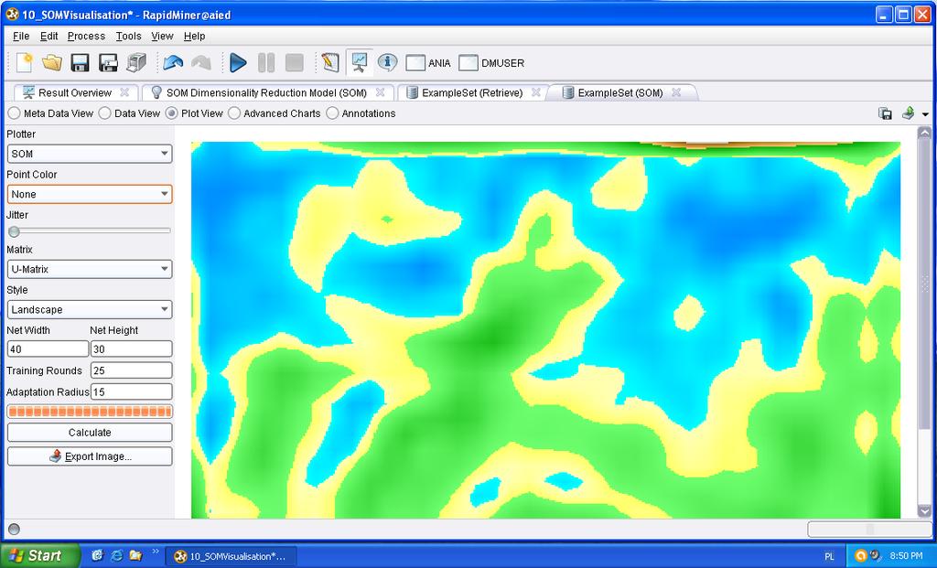Screen dimensions: 937x568
Task: Close the Result Overview tab
Action: (x=124, y=92)
